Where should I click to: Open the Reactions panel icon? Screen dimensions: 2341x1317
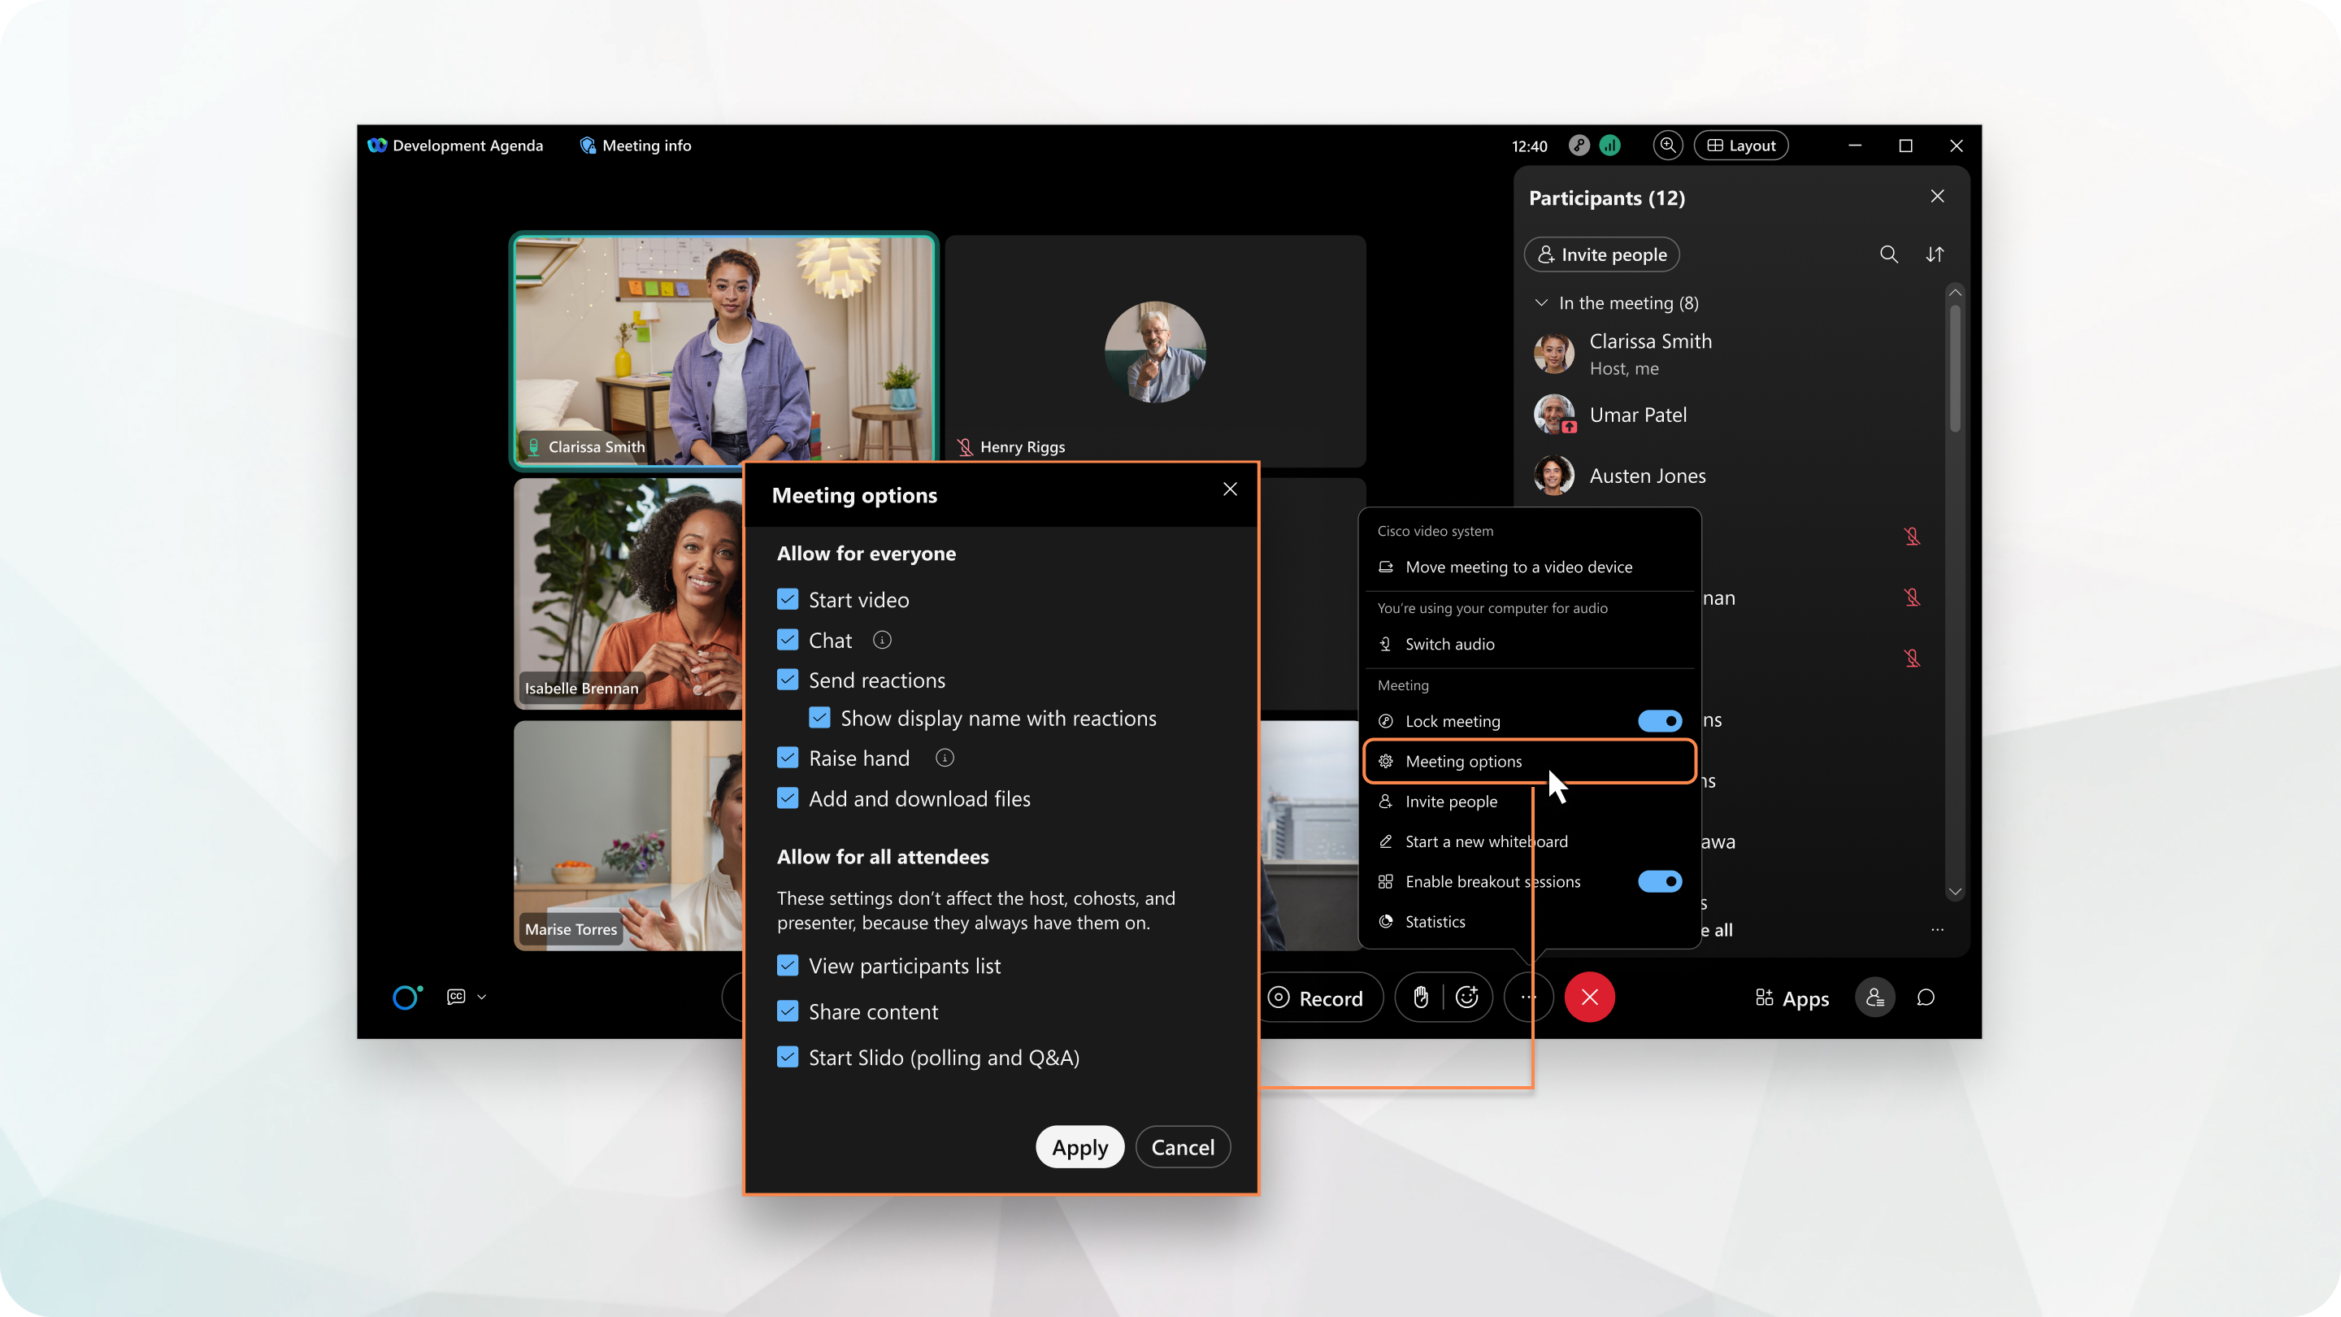coord(1466,997)
